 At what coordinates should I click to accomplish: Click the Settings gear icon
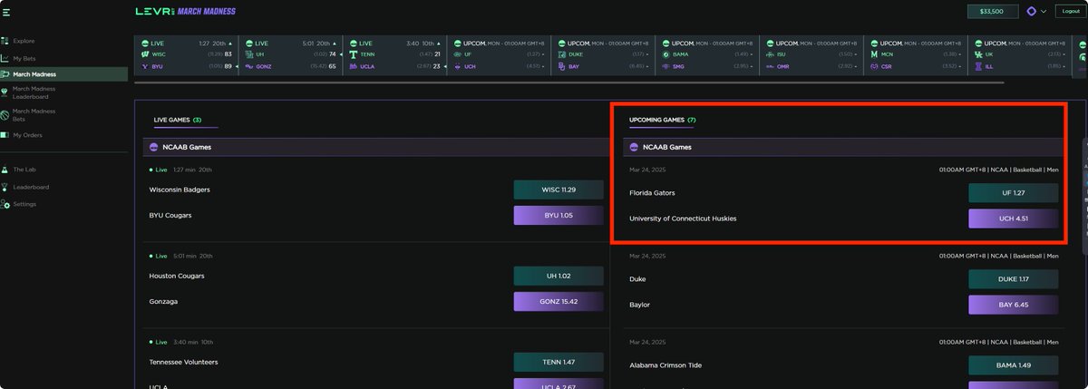click(5, 204)
